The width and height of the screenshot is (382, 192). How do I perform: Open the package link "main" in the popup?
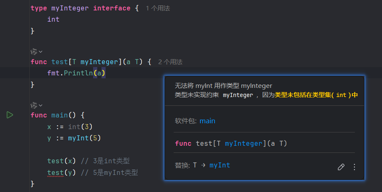coord(207,121)
